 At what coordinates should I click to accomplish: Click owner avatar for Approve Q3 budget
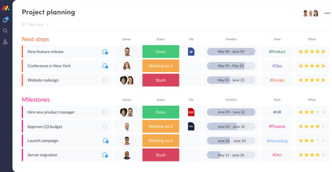click(127, 127)
